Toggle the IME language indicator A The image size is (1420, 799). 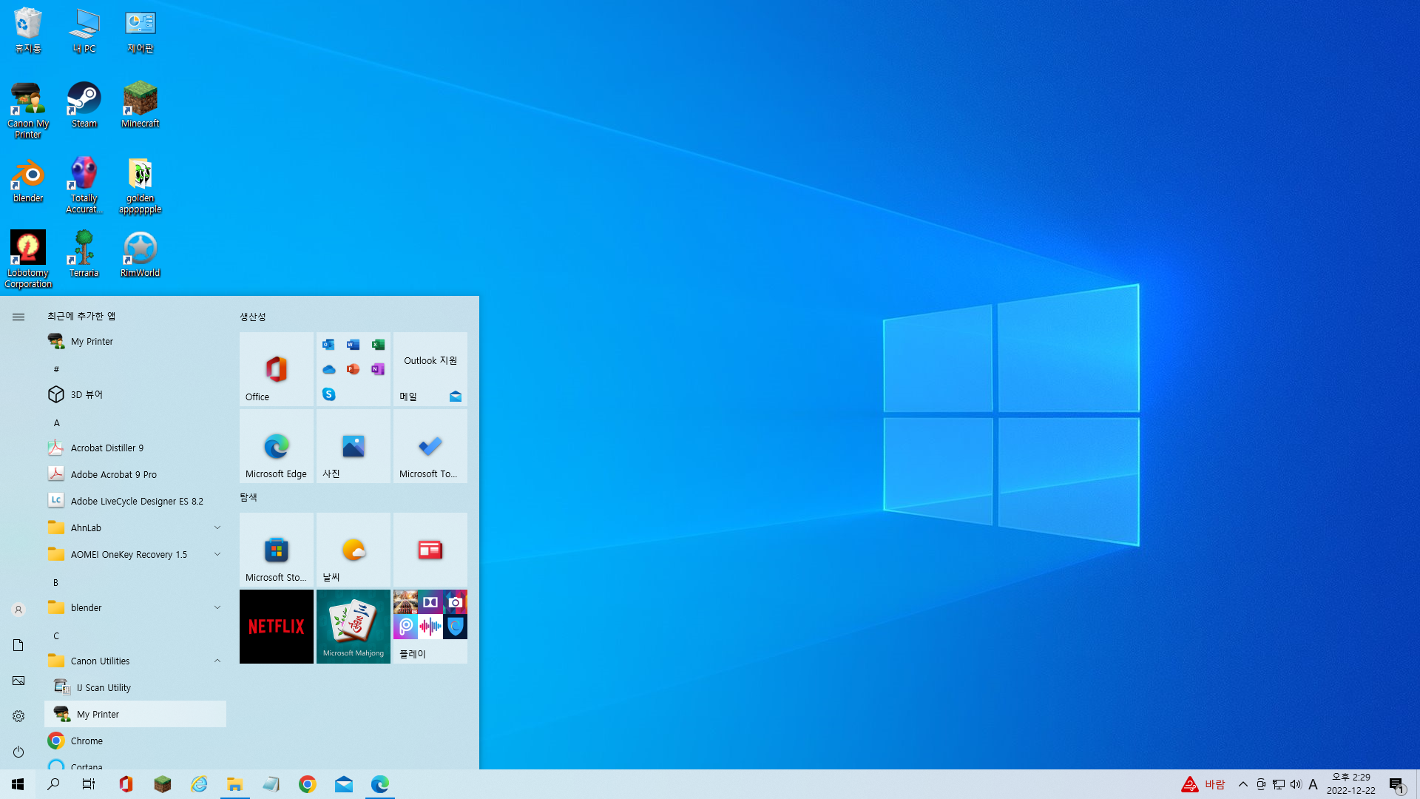coord(1313,784)
